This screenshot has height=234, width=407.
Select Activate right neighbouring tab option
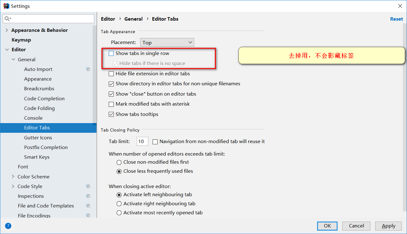(x=119, y=204)
